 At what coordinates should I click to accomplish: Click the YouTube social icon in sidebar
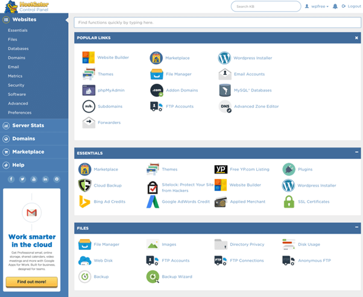[34, 179]
